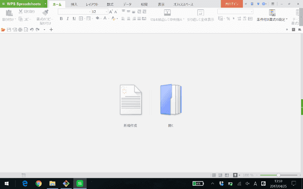Click the format painter brush icon
303x189 pixels.
(45, 13)
